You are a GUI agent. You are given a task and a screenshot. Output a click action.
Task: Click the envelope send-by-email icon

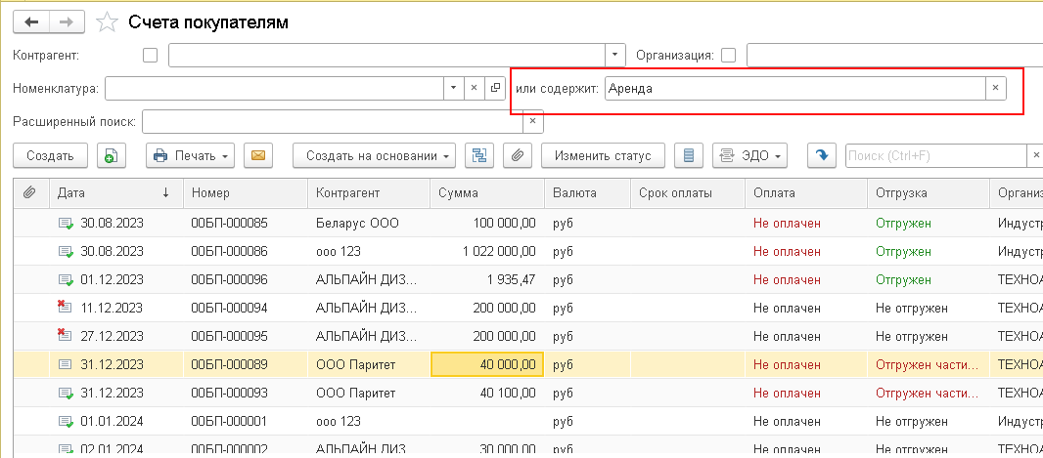coord(258,155)
